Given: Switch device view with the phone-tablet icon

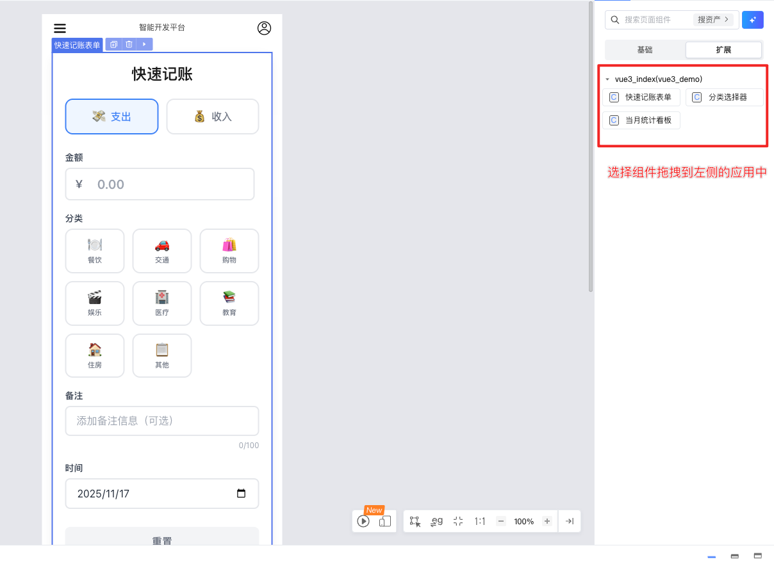Looking at the screenshot, I should 384,521.
